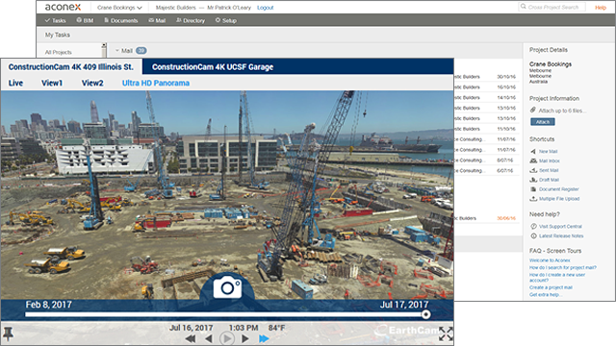This screenshot has height=346, width=616.
Task: Collapse the Mail section chevron
Action: (117, 51)
